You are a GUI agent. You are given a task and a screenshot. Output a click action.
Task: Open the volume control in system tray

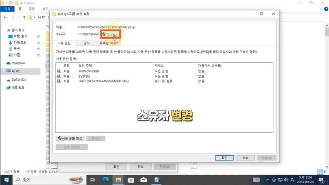click(x=286, y=180)
